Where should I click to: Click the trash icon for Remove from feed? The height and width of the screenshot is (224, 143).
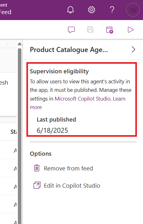coord(37,168)
